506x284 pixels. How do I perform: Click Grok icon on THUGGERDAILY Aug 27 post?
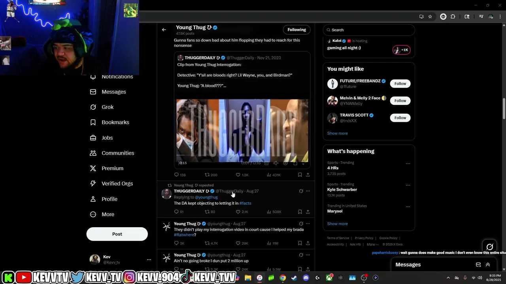[x=301, y=191]
